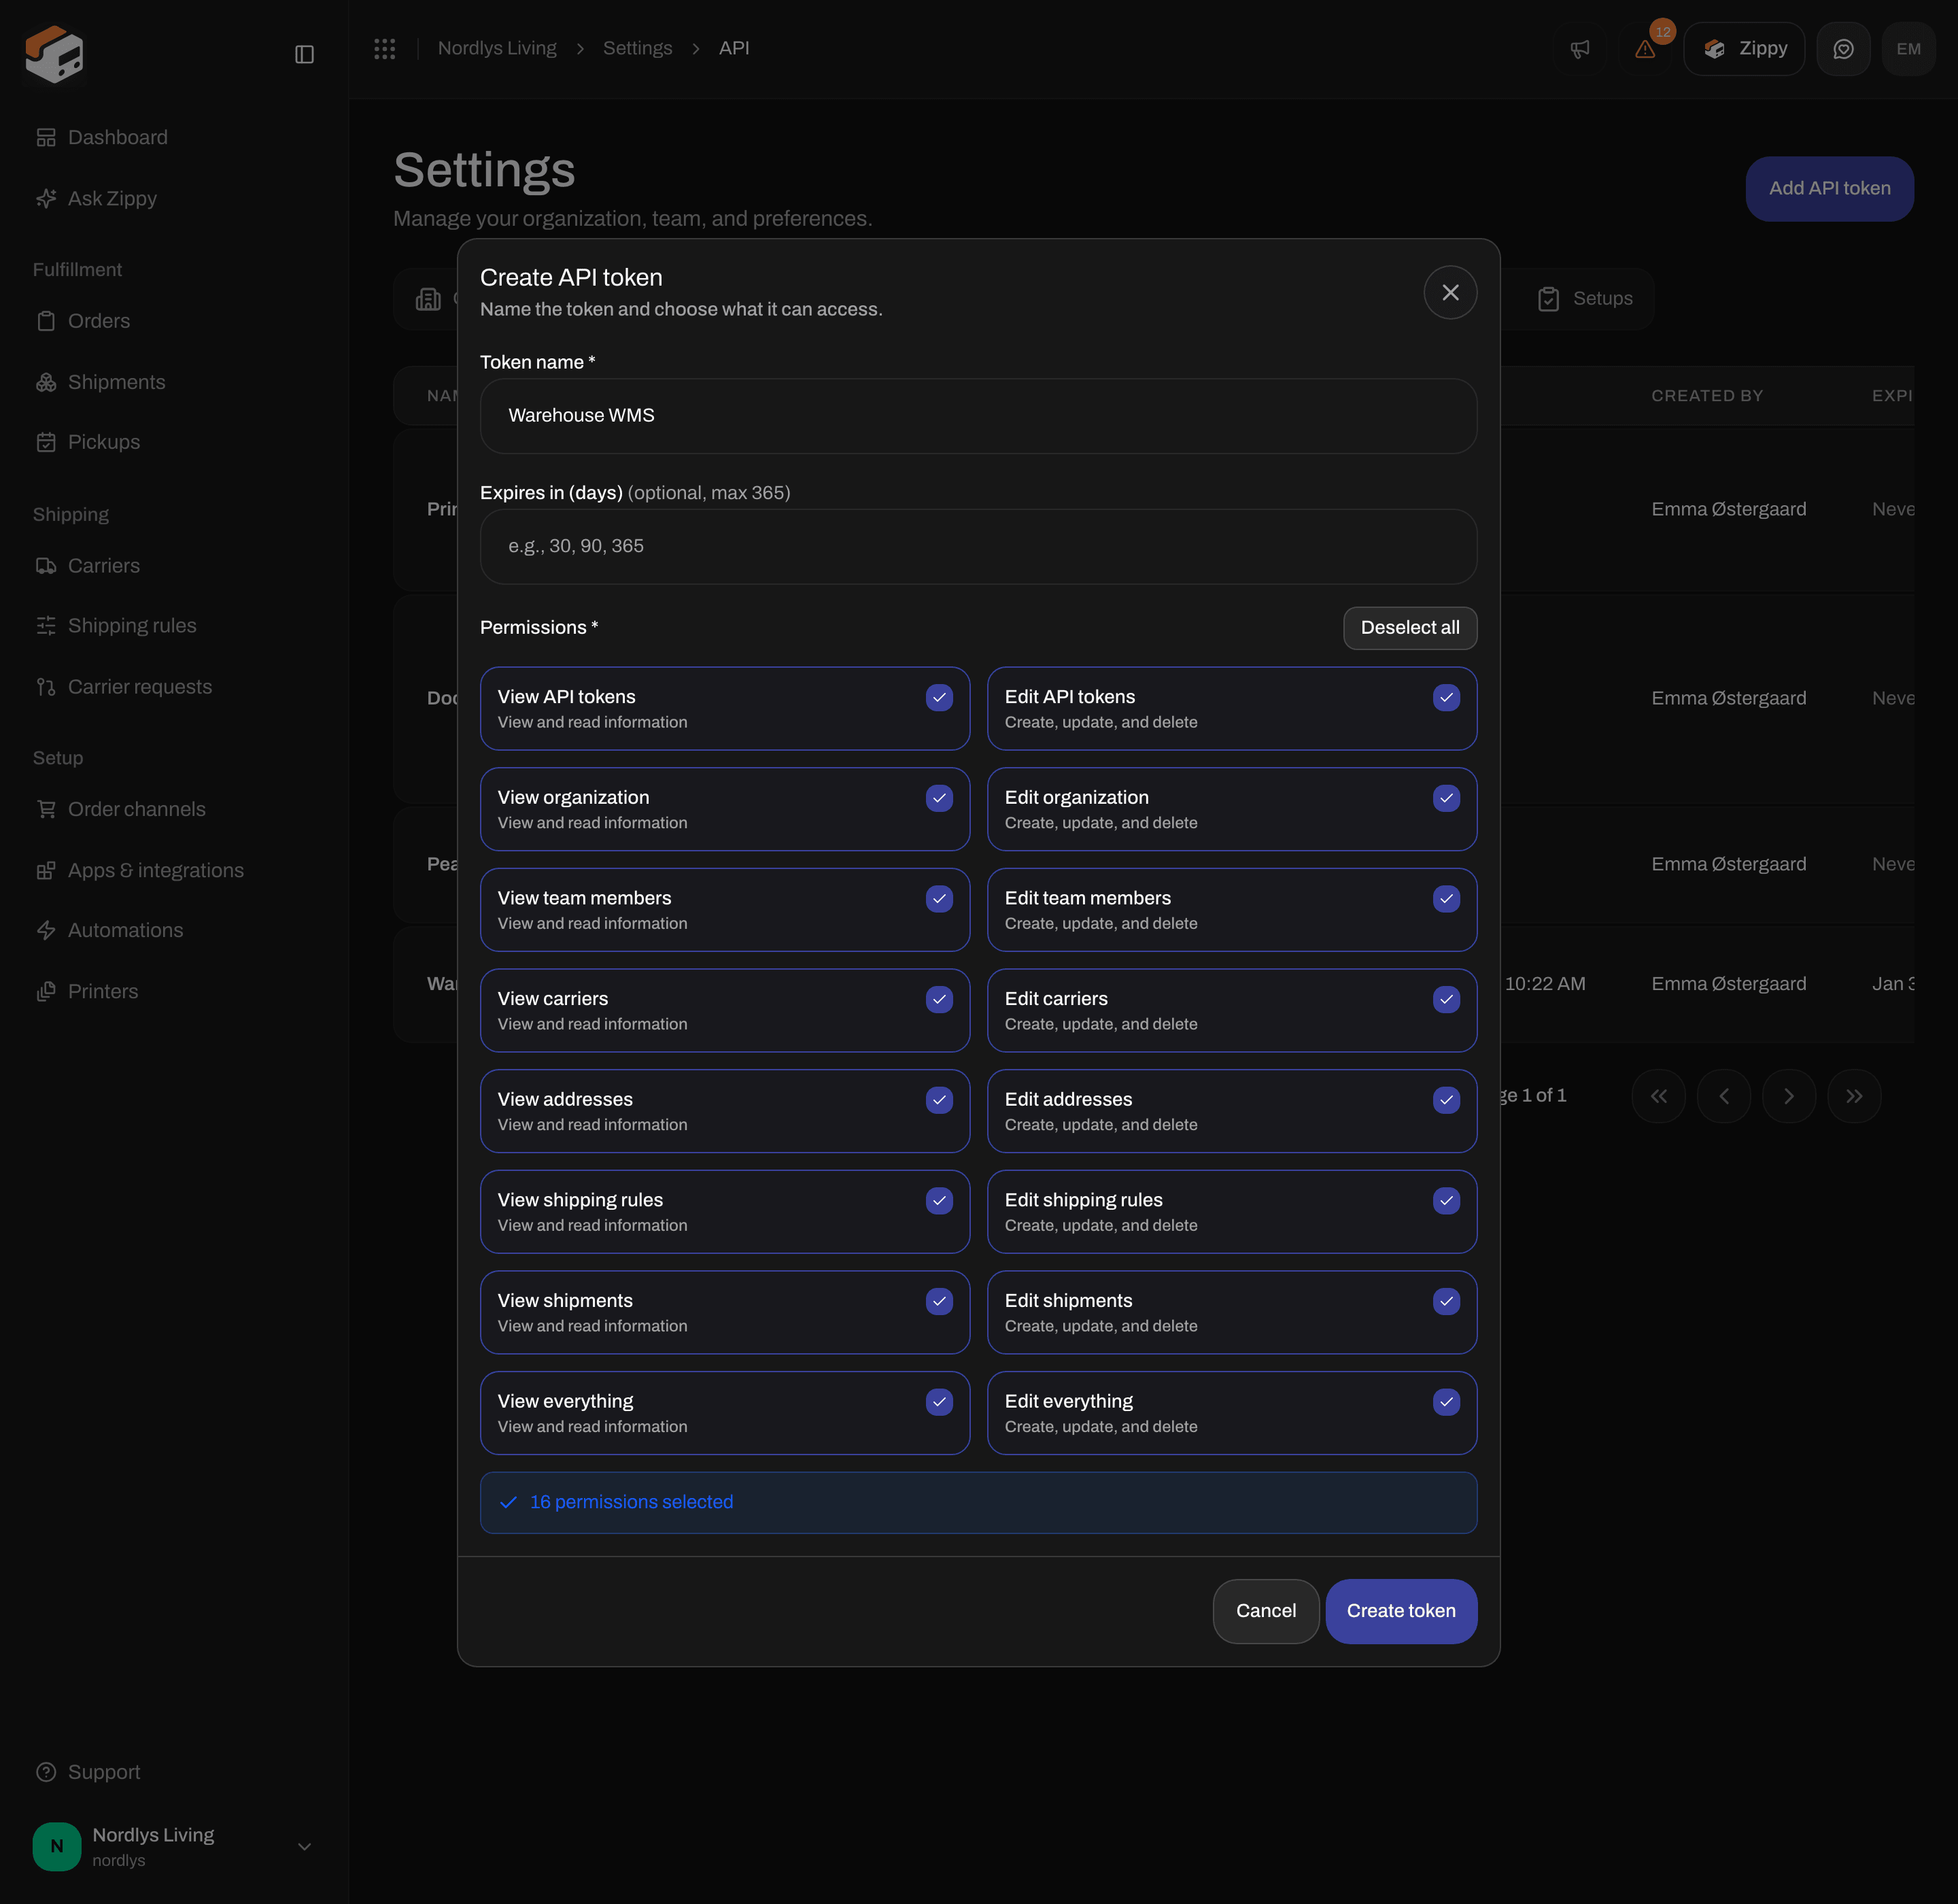Go to first page of table

[1658, 1096]
